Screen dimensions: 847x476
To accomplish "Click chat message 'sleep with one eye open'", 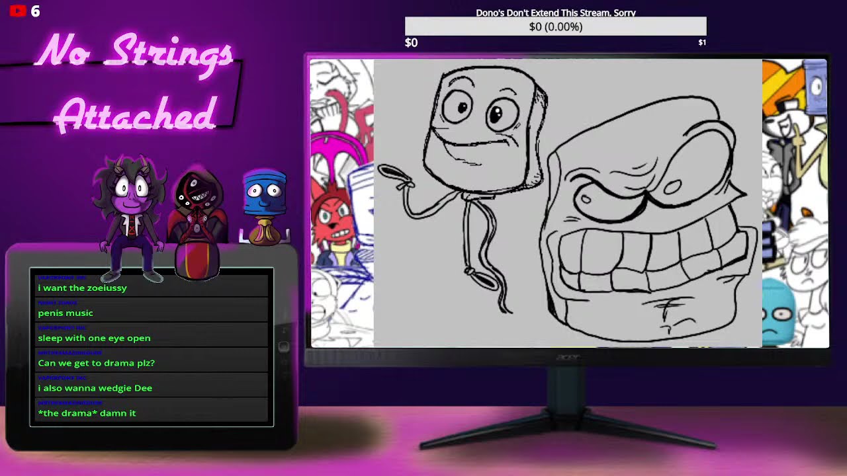I will (94, 338).
